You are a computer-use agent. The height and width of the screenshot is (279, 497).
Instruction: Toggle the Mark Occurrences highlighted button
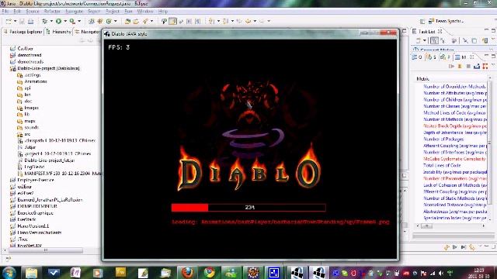(172, 21)
